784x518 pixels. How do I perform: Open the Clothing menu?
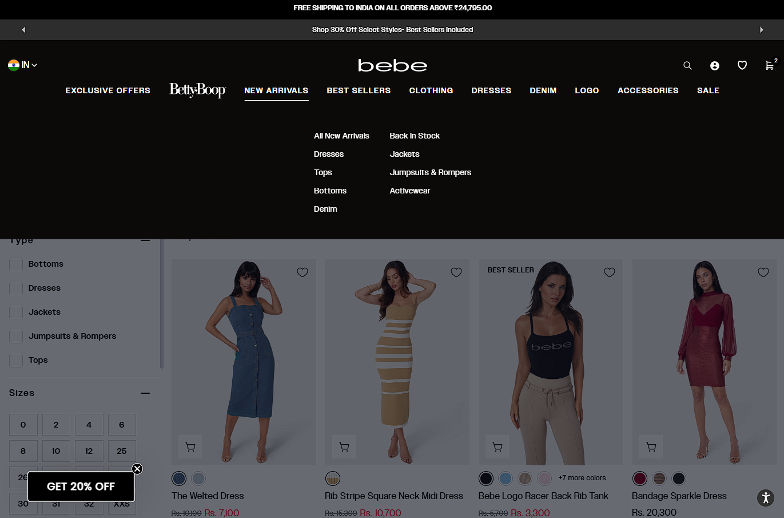[x=431, y=90]
